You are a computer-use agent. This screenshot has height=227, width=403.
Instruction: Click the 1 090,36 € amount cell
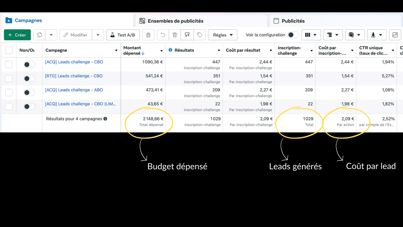[152, 62]
